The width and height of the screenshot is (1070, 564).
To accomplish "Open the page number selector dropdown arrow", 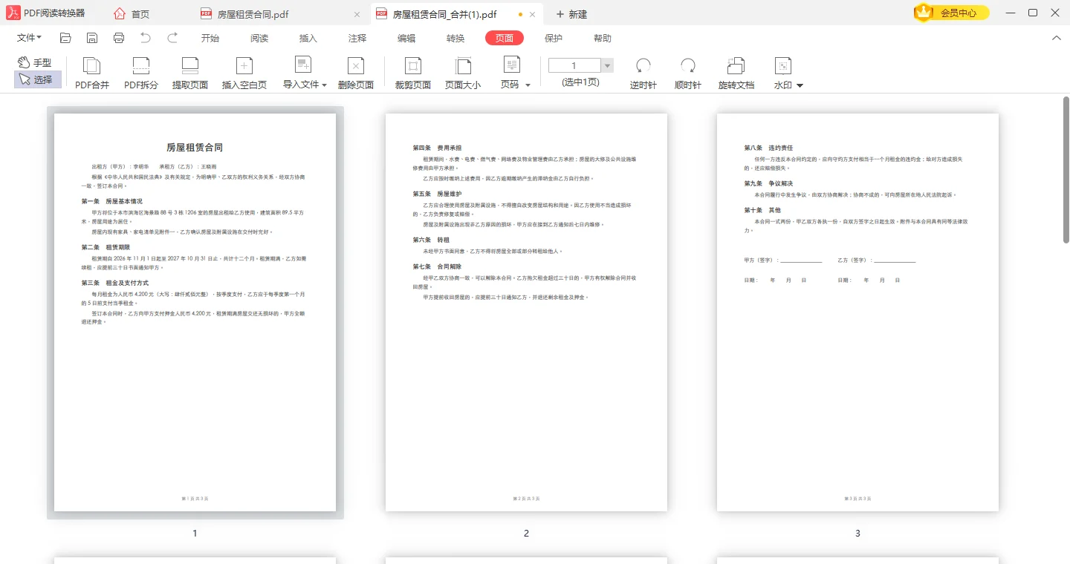I will tap(608, 65).
